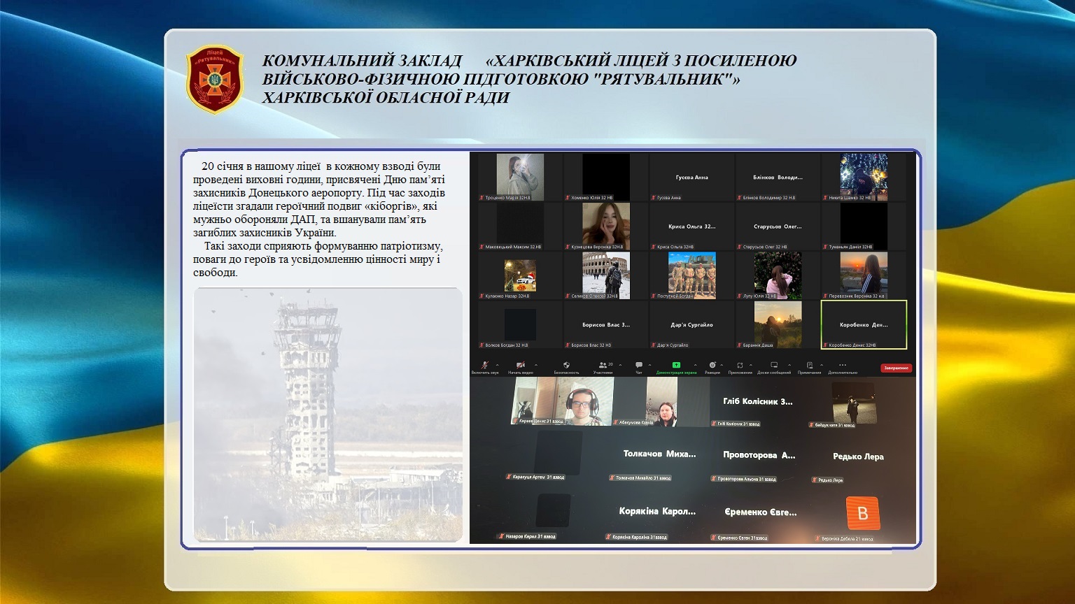Open the Участники participants panel
The height and width of the screenshot is (604, 1075).
602,365
